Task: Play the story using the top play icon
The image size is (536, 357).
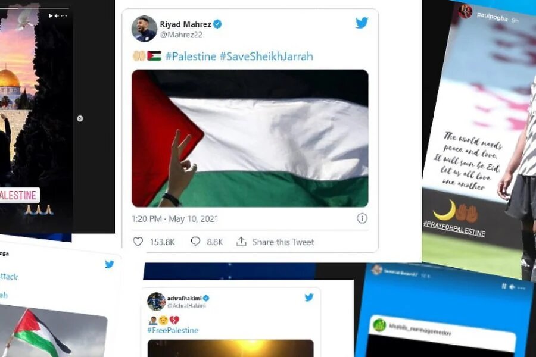Action: [51, 15]
